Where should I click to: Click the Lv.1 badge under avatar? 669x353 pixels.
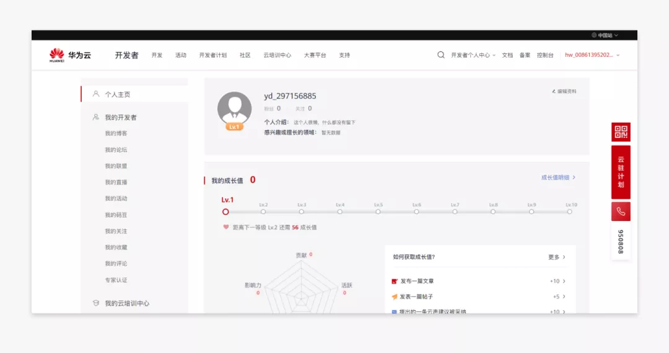point(234,127)
